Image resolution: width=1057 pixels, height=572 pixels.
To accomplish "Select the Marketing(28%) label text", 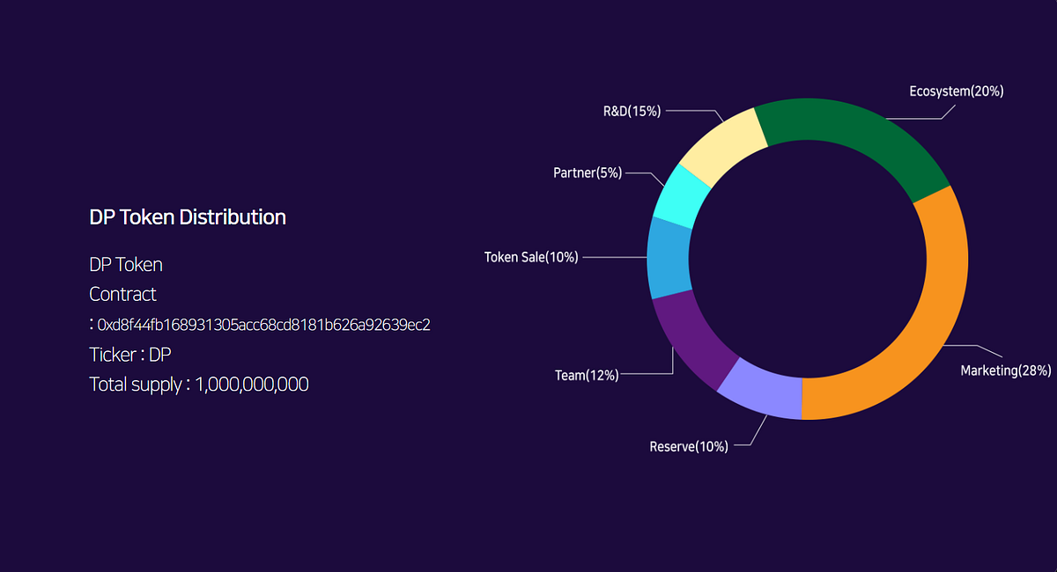I will (1005, 370).
